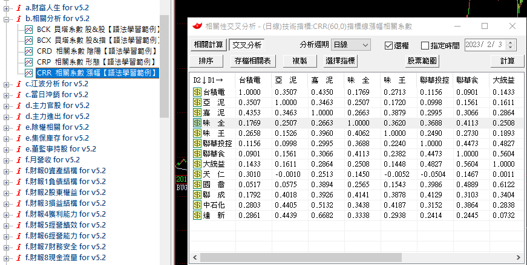The image size is (527, 265).
Task: Enable the 指定時間 checkbox
Action: [x=425, y=45]
